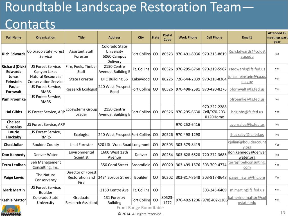Open katherine.mattor@colostate.edu email link
The image size is (288, 216).
click(x=247, y=200)
